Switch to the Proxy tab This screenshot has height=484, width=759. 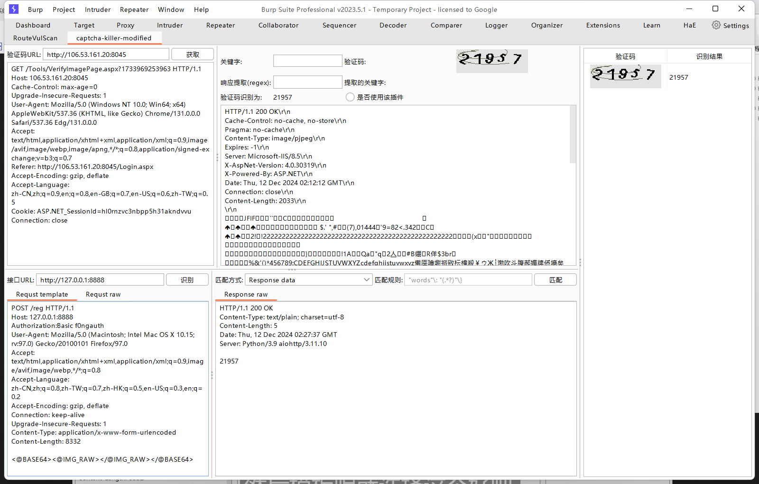125,25
